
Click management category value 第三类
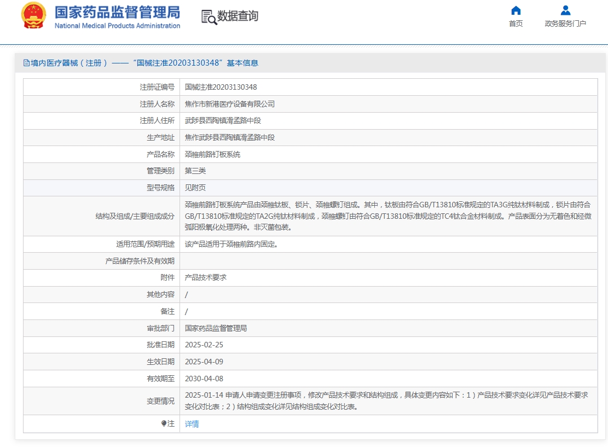click(195, 171)
